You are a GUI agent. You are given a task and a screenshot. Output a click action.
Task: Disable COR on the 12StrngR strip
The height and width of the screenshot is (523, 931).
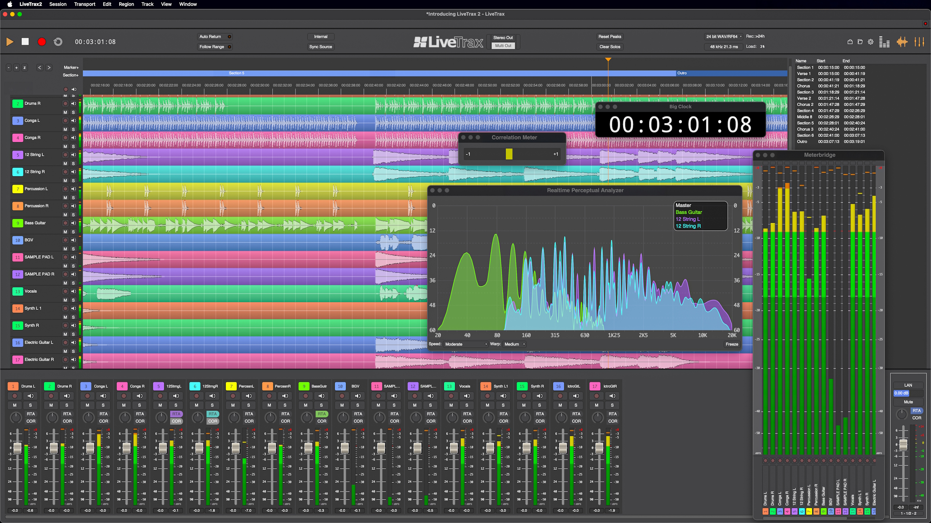click(x=213, y=421)
